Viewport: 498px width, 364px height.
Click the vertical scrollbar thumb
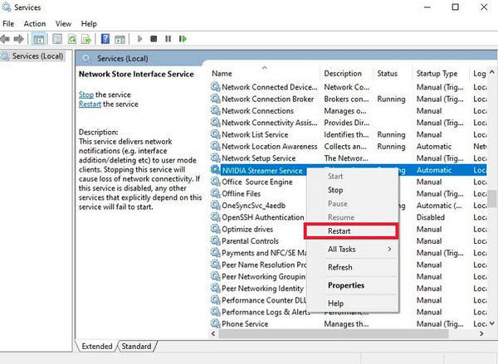click(x=491, y=198)
